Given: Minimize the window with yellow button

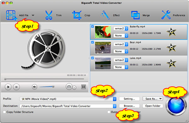Looking at the screenshot, I should click(x=7, y=3).
